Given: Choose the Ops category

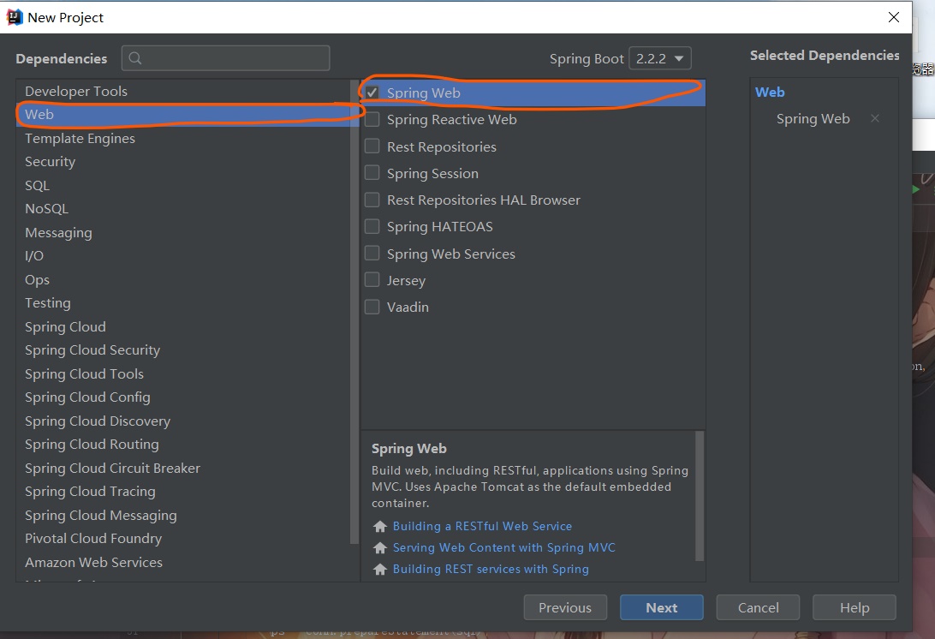Looking at the screenshot, I should coord(183,280).
